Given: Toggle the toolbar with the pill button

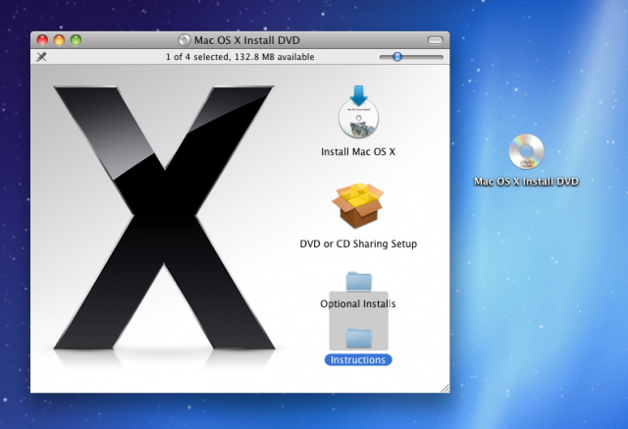Looking at the screenshot, I should tap(436, 40).
